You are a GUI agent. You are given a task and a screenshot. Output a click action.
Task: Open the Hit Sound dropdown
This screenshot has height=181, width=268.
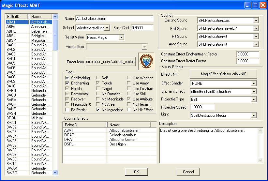[x=256, y=37]
